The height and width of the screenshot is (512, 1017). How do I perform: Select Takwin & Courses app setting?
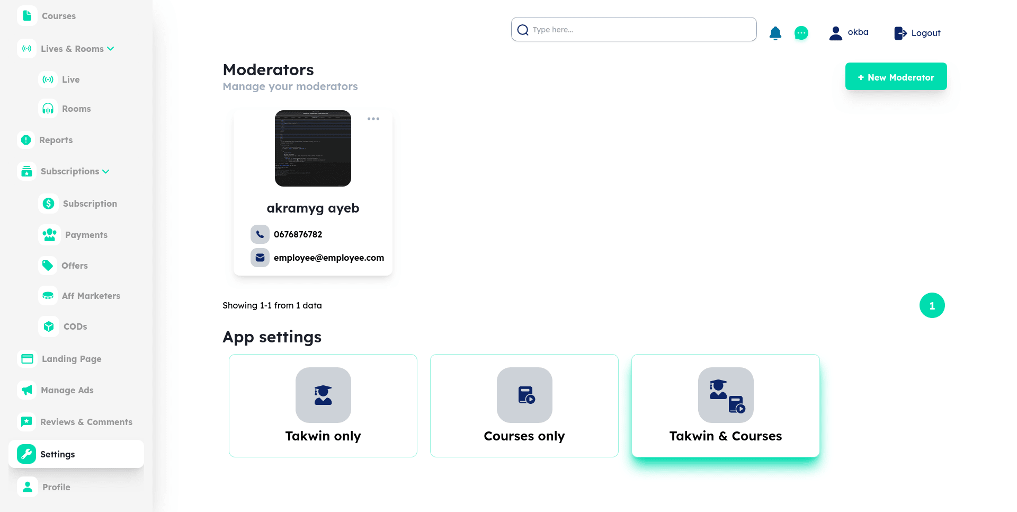coord(726,405)
